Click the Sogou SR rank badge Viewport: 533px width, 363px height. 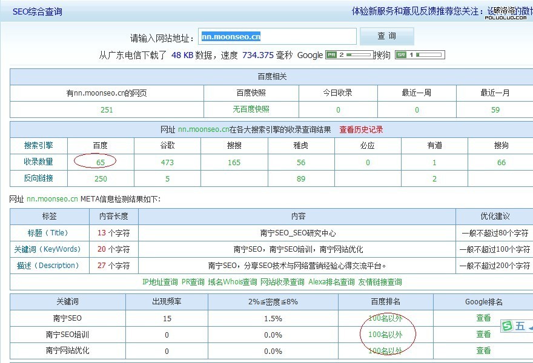click(419, 55)
